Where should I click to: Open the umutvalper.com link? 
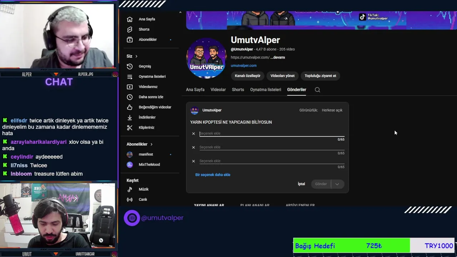tap(243, 66)
